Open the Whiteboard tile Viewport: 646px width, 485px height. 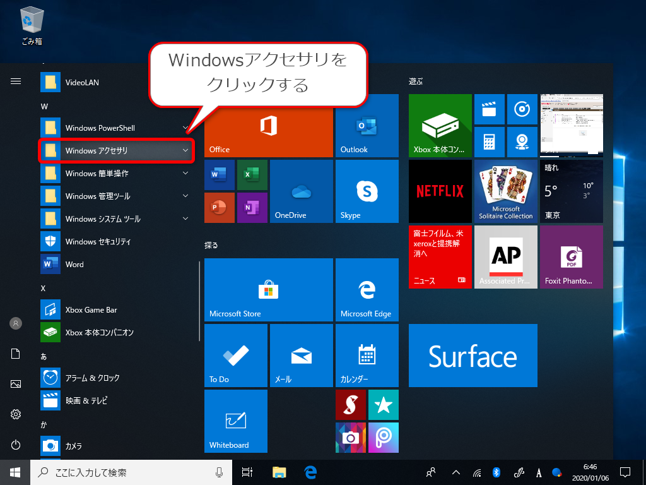point(235,421)
